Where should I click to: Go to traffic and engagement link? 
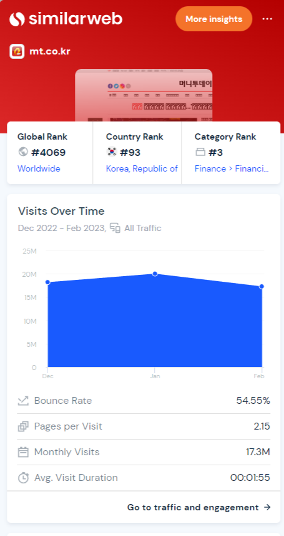199,507
